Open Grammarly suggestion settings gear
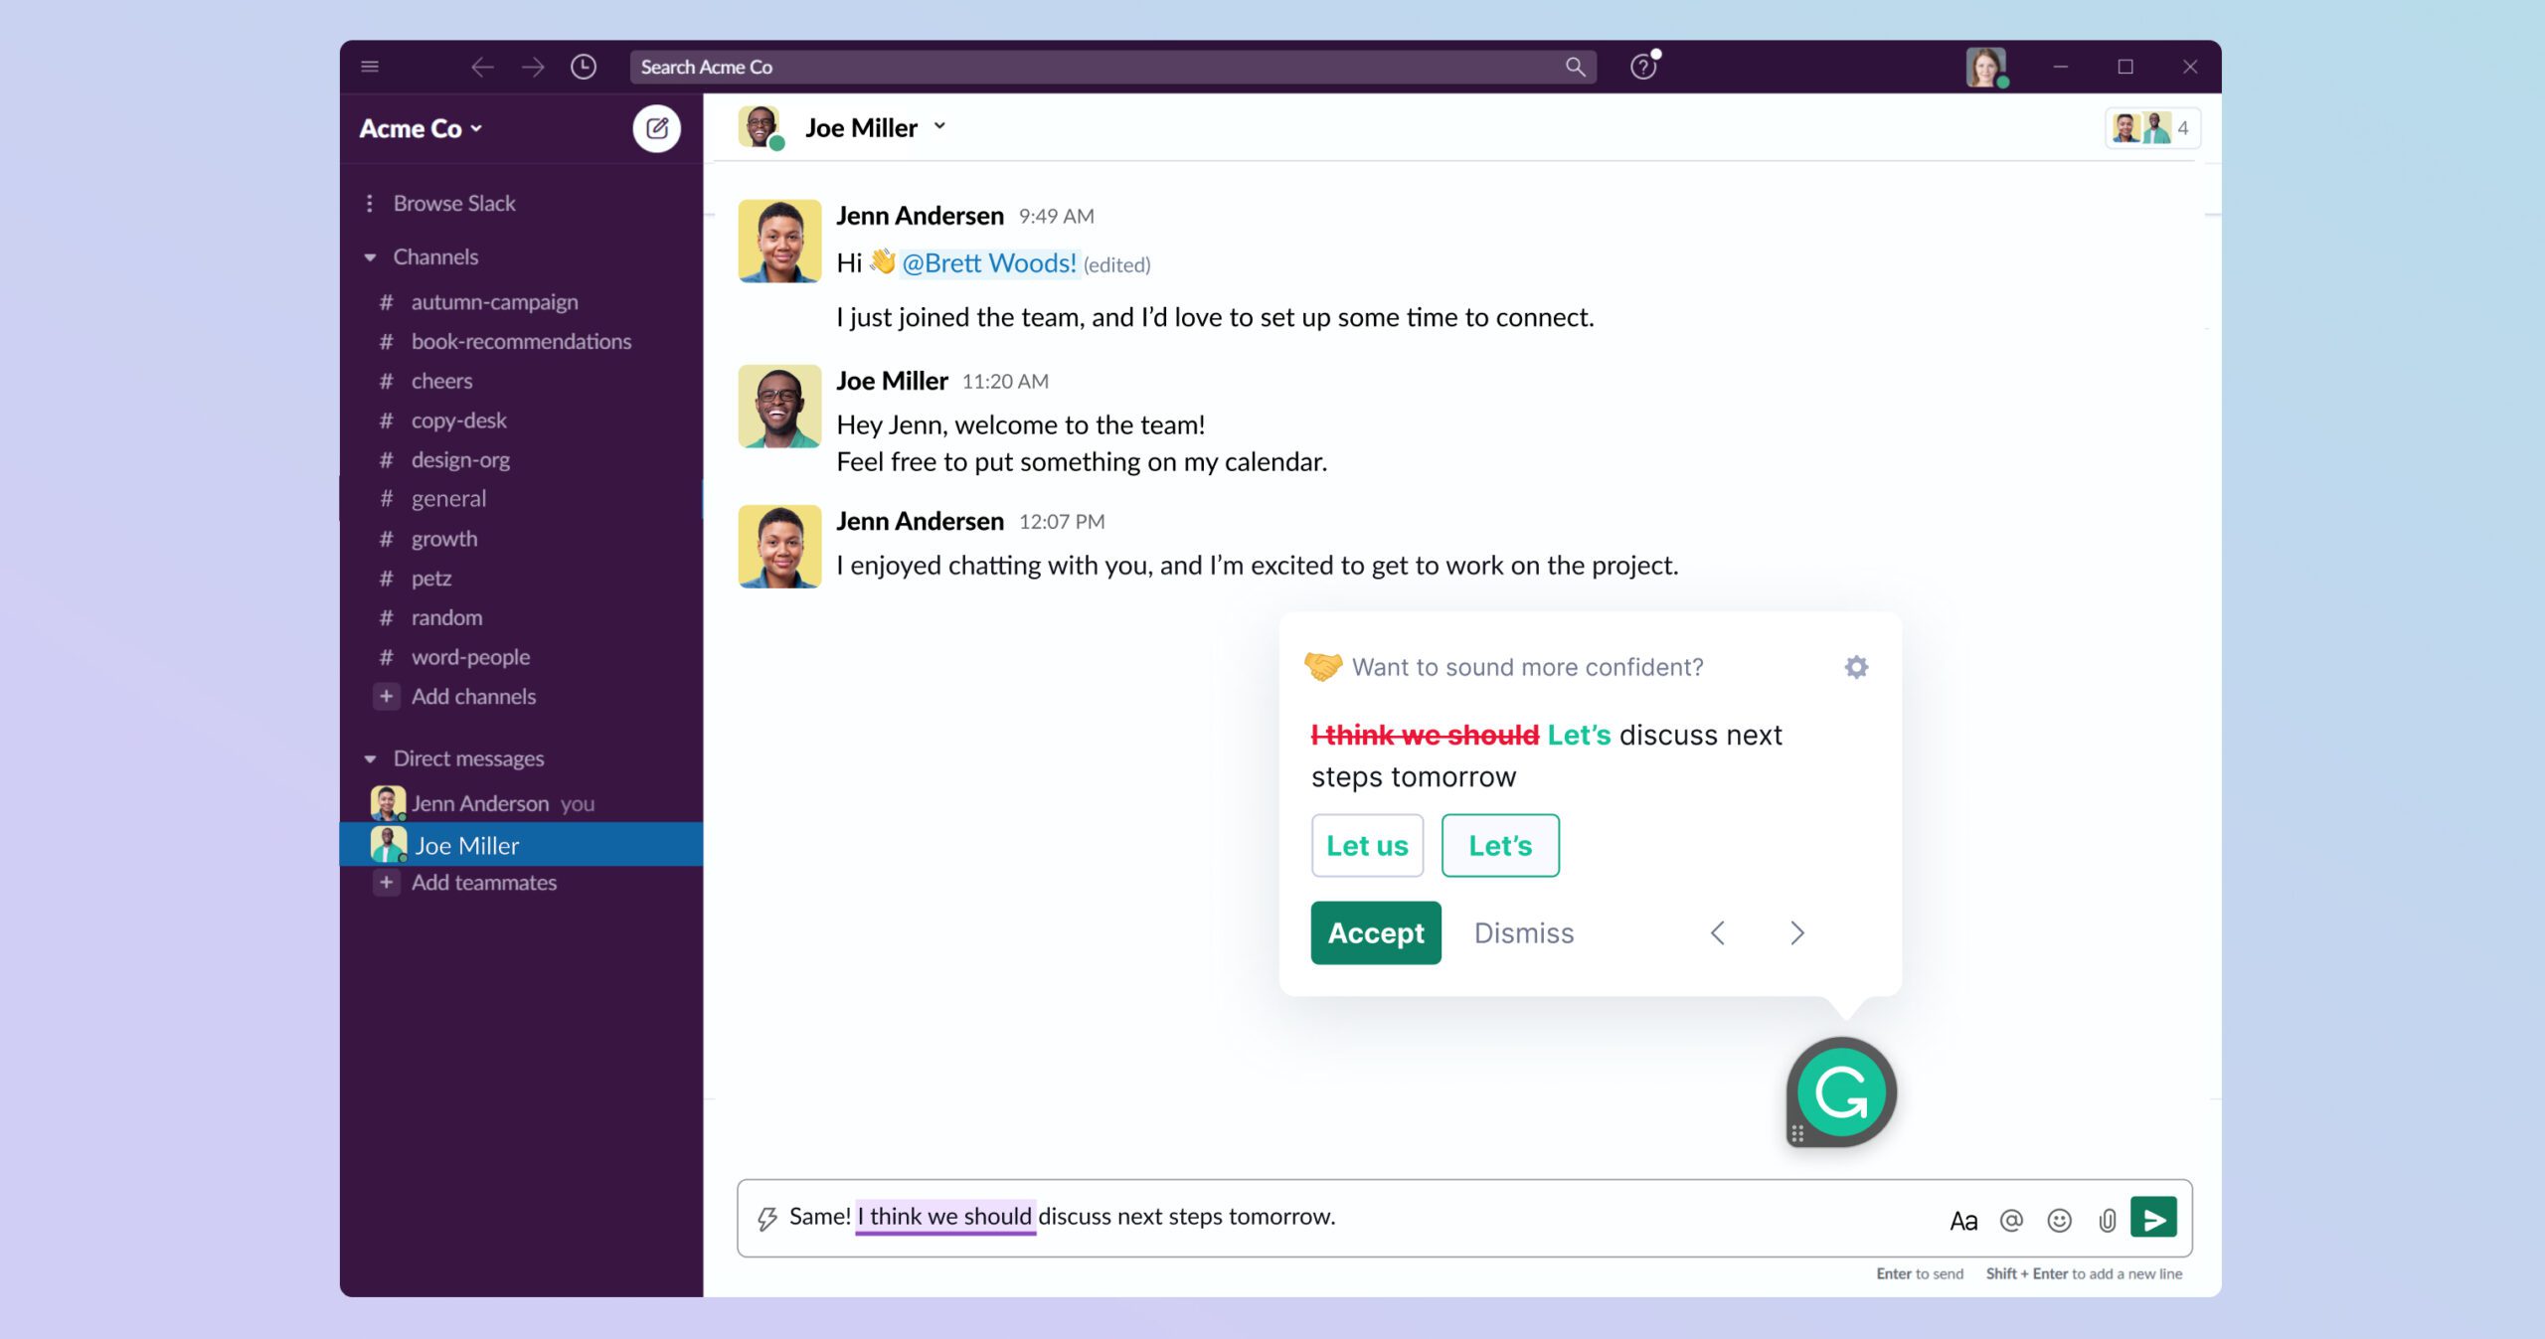The width and height of the screenshot is (2545, 1339). (x=1856, y=667)
